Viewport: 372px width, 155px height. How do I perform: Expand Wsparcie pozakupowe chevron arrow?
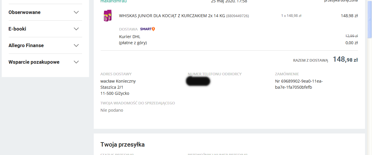click(76, 62)
